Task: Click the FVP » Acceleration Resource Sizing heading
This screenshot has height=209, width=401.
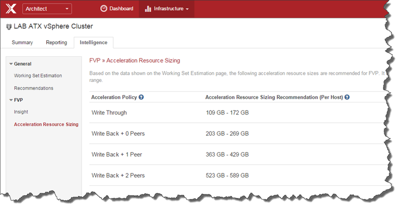Action: click(135, 60)
